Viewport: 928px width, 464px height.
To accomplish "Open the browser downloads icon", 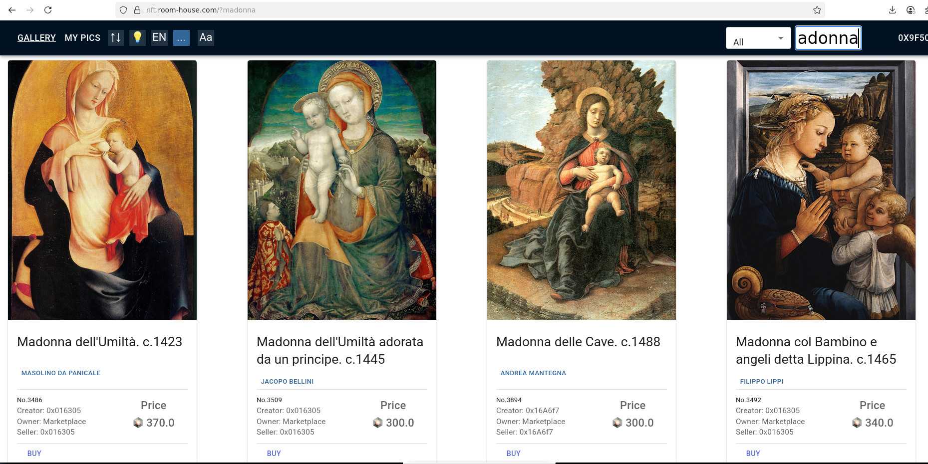I will point(892,10).
